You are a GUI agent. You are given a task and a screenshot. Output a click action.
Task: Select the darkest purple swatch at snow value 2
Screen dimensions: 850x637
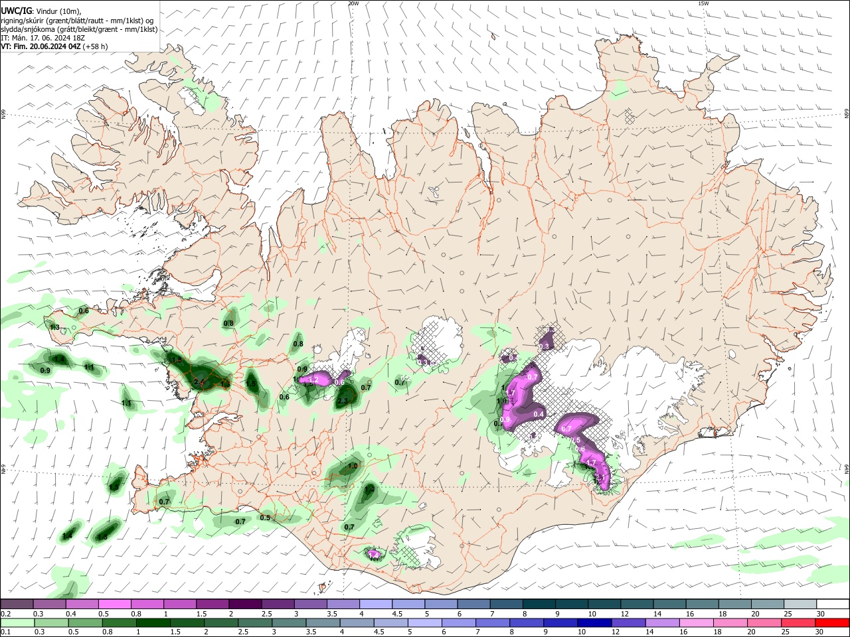coord(245,604)
